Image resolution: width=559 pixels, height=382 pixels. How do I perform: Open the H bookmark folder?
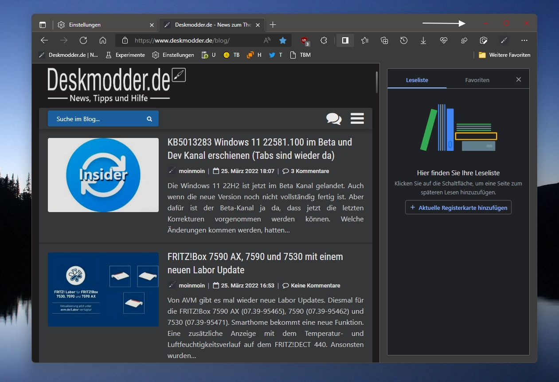[254, 55]
